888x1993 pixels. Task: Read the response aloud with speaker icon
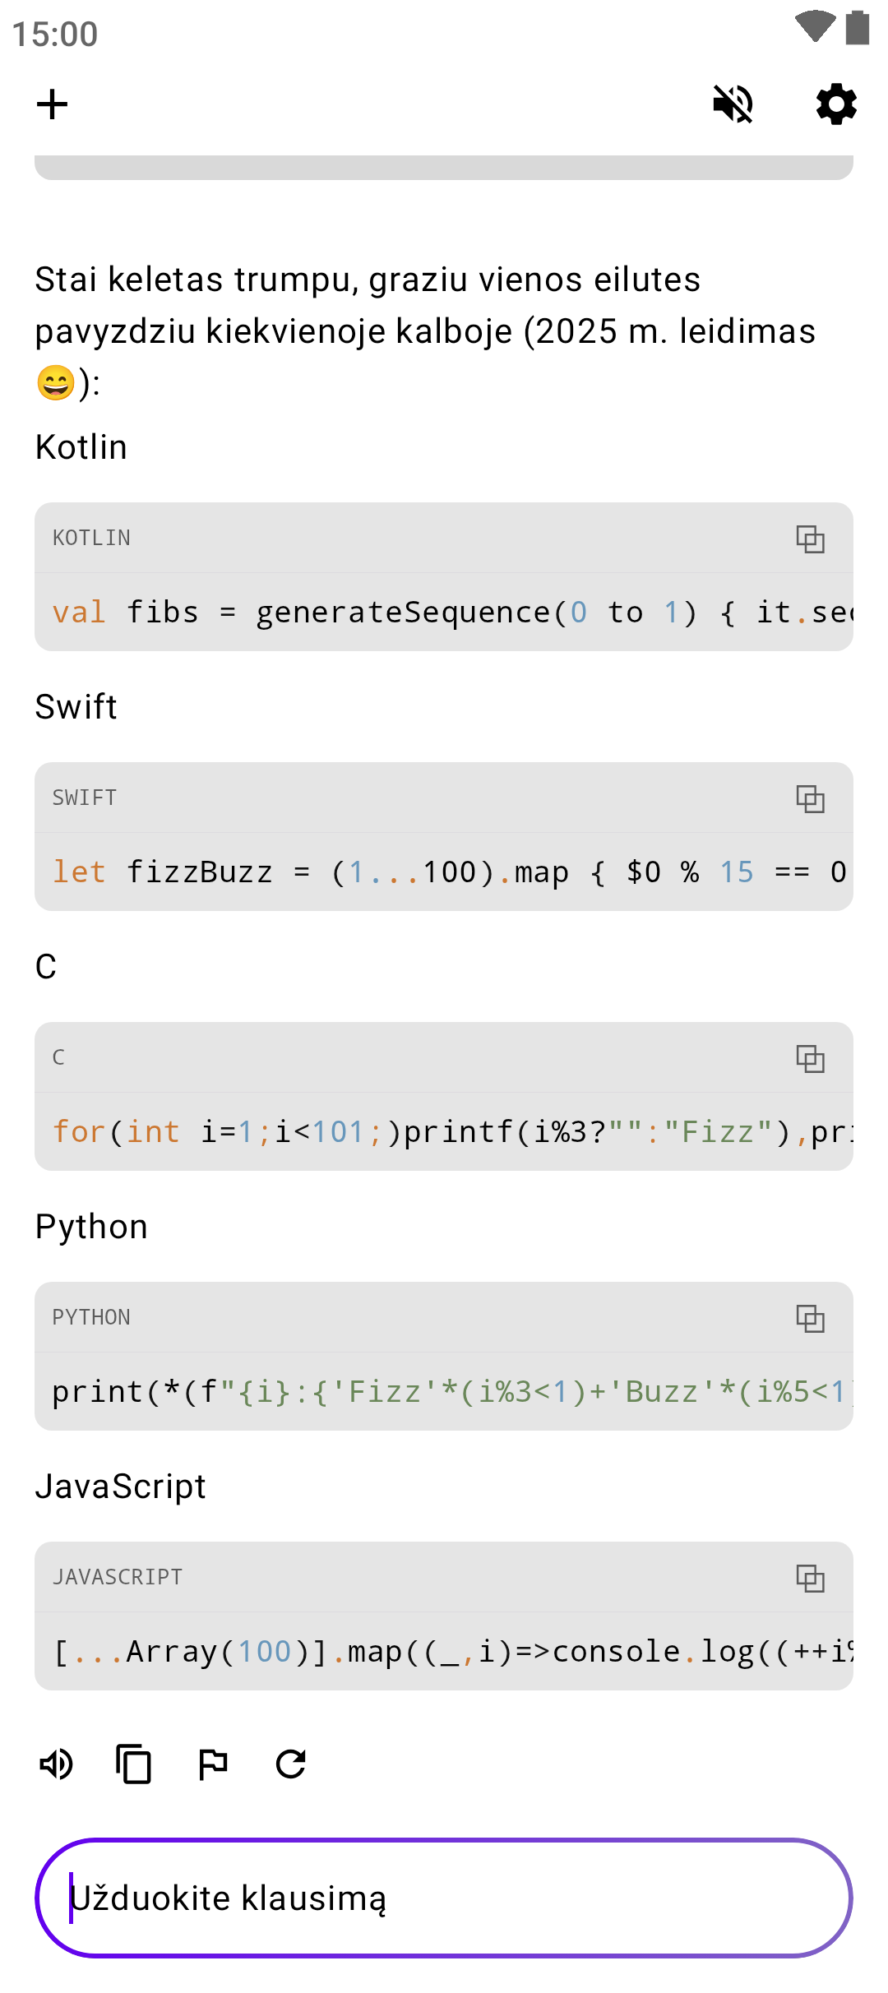(56, 1764)
